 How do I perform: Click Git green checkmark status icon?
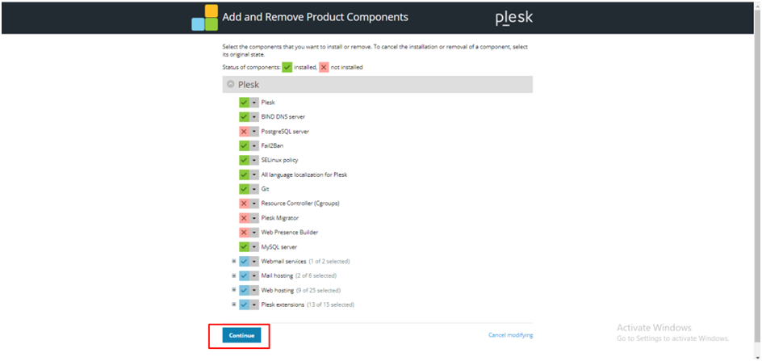pyautogui.click(x=244, y=189)
